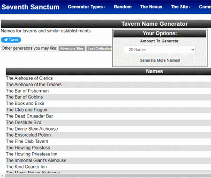The image size is (211, 178).
Task: Open the Random menu item
Action: 122,7
